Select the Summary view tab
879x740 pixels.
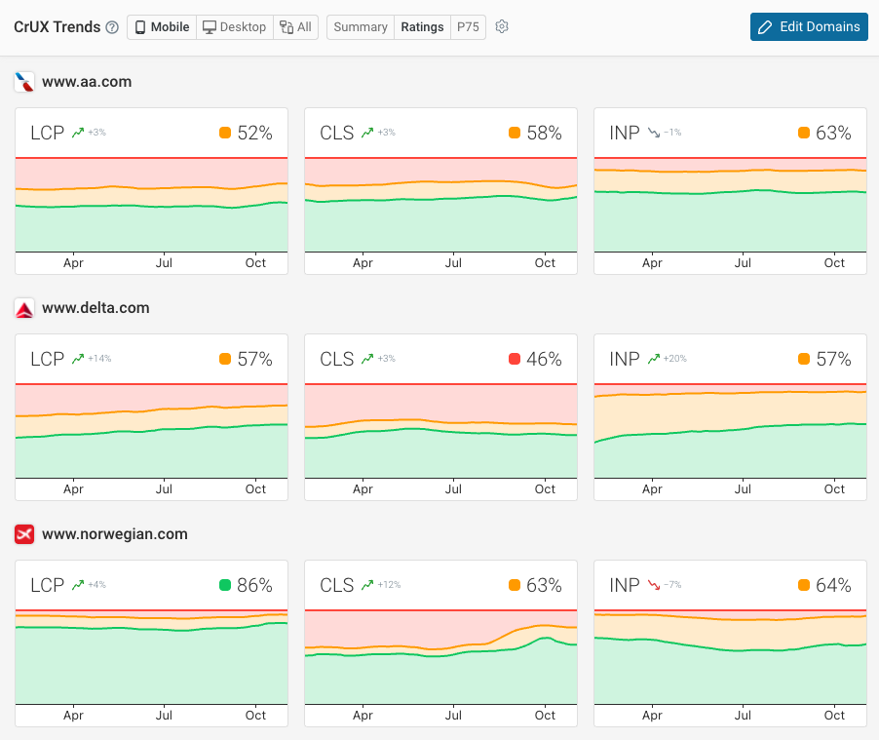(360, 26)
